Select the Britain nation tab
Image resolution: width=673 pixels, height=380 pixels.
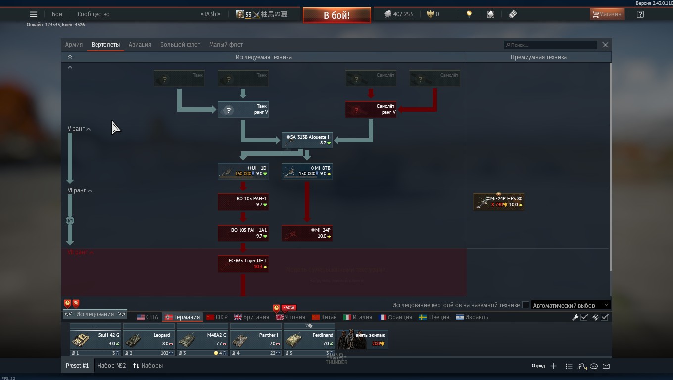tap(251, 317)
